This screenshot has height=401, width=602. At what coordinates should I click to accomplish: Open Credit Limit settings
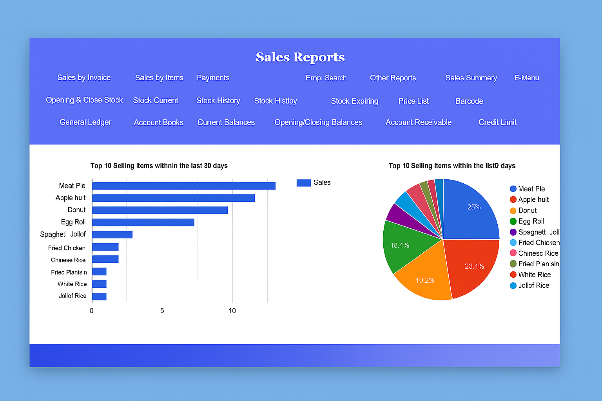[x=497, y=122]
